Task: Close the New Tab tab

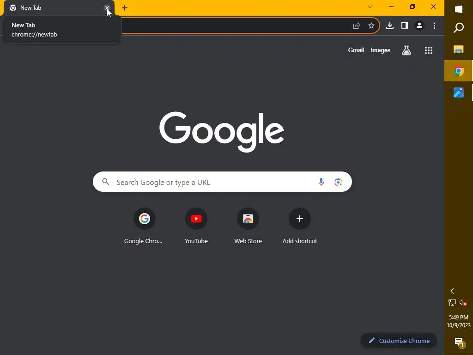Action: (x=107, y=8)
